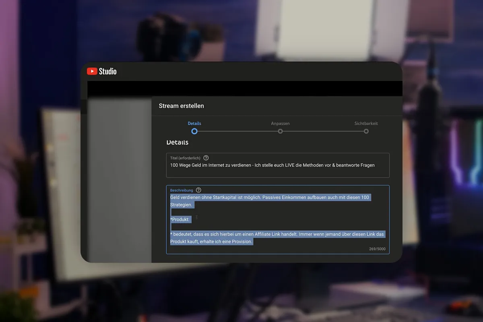Show help for the Titel field
Image resolution: width=483 pixels, height=322 pixels.
click(x=206, y=158)
